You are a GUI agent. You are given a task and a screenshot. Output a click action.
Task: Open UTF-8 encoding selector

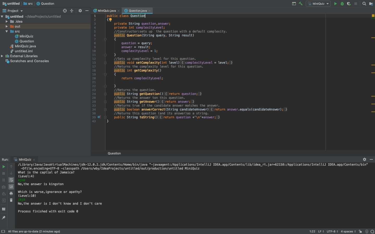point(333,231)
